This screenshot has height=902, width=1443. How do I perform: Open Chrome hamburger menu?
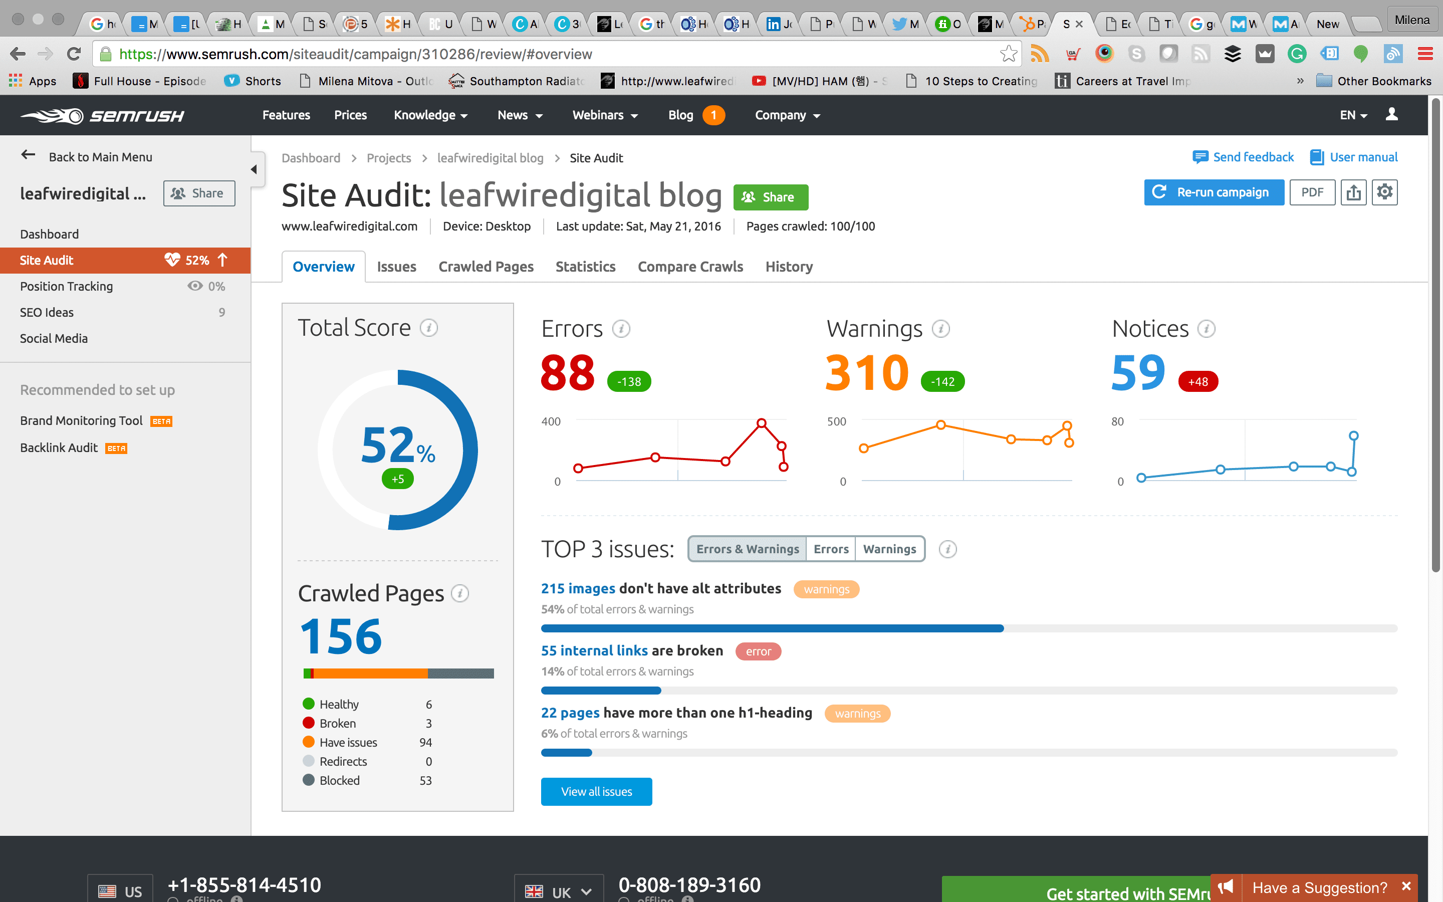click(x=1425, y=54)
